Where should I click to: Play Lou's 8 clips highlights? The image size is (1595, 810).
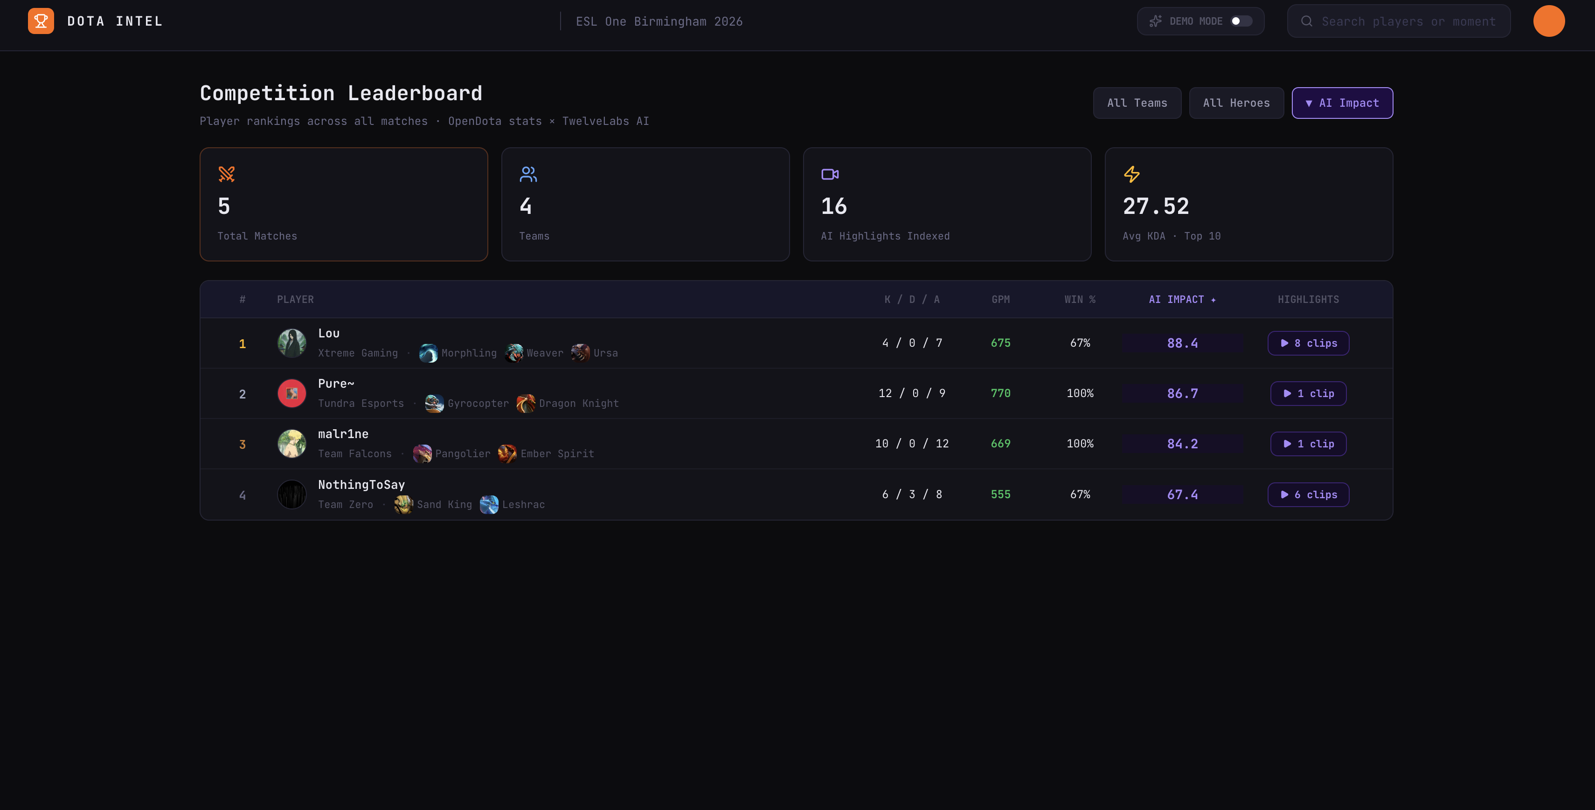(x=1308, y=343)
